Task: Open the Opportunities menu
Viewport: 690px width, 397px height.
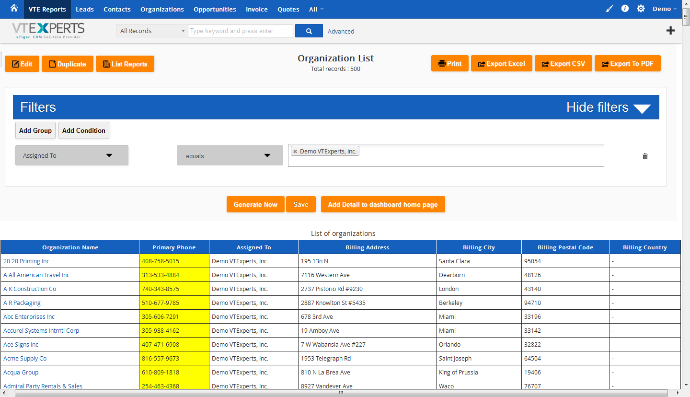Action: [x=215, y=9]
